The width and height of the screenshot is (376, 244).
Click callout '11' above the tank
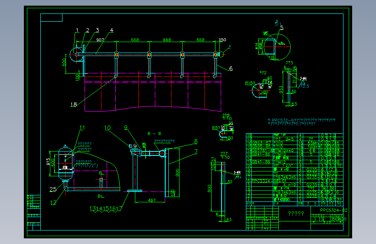(x=82, y=128)
